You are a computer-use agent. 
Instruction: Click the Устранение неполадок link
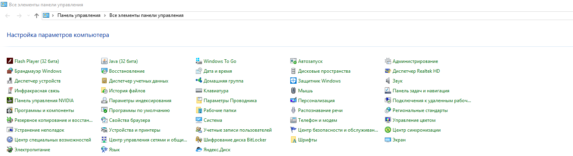click(x=39, y=130)
